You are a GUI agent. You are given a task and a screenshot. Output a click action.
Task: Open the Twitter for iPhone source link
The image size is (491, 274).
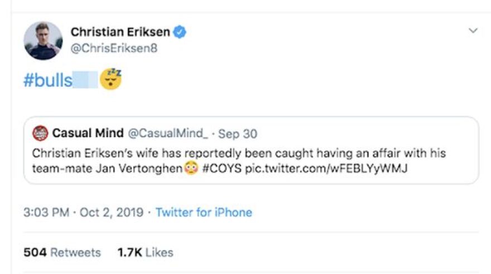coord(204,212)
